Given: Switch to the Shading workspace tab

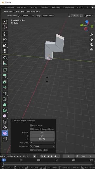Looking at the screenshot, I should (x=34, y=7).
